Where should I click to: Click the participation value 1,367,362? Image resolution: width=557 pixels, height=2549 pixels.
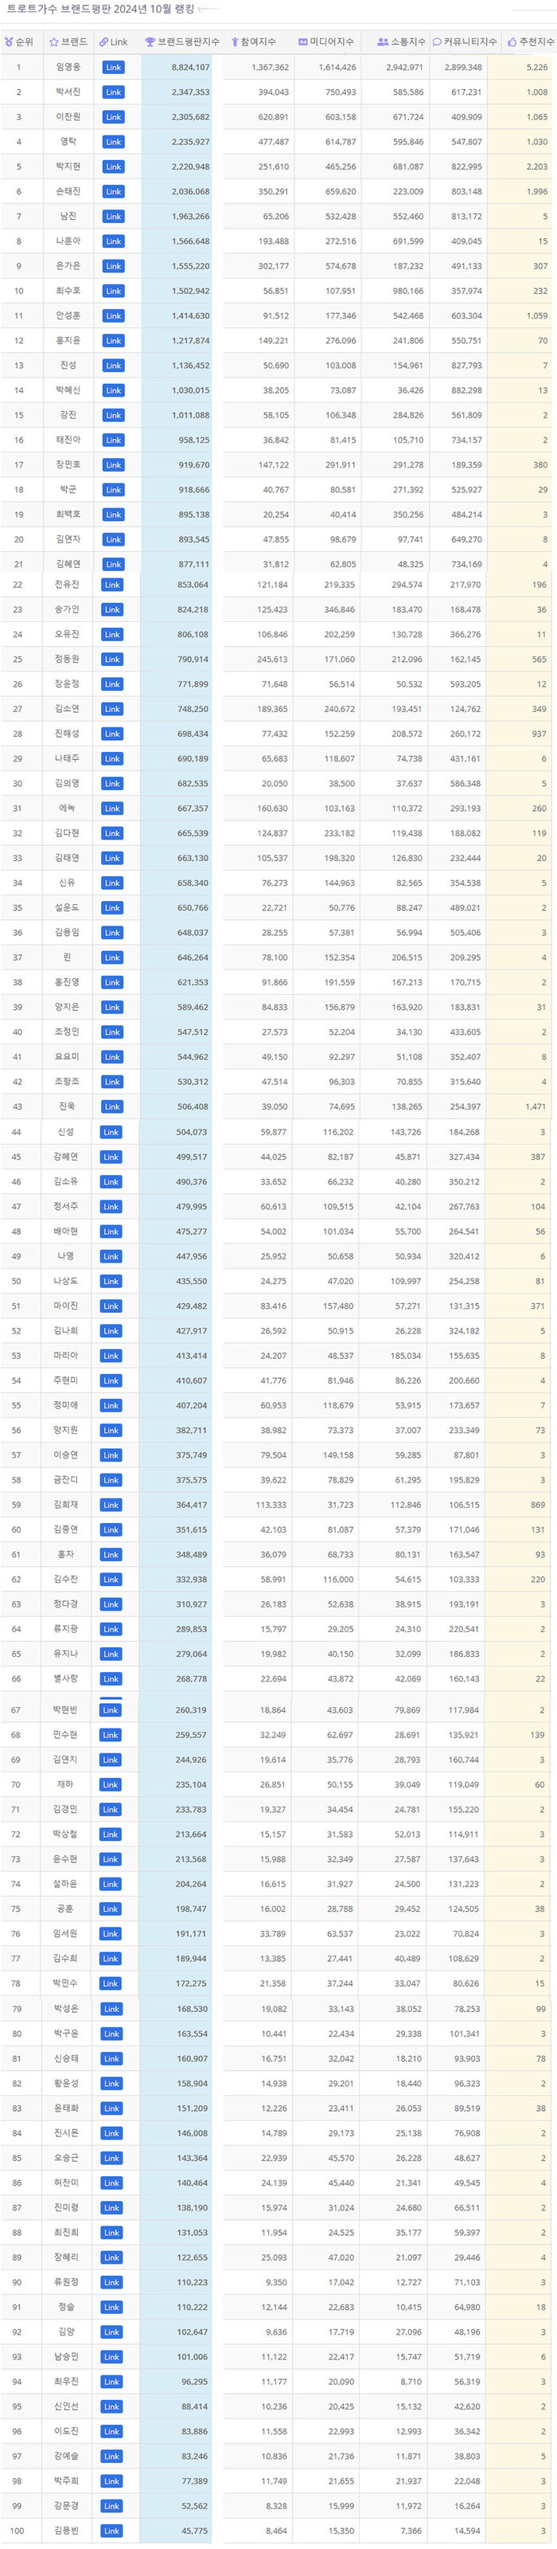[x=271, y=67]
